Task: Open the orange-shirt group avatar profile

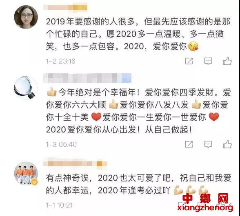Action: point(26,173)
